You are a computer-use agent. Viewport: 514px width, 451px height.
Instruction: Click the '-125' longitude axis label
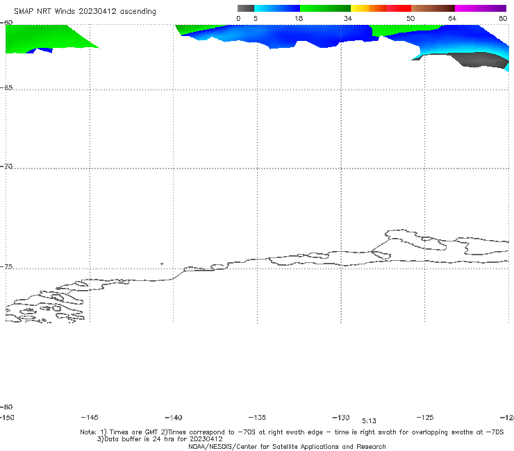pyautogui.click(x=425, y=417)
